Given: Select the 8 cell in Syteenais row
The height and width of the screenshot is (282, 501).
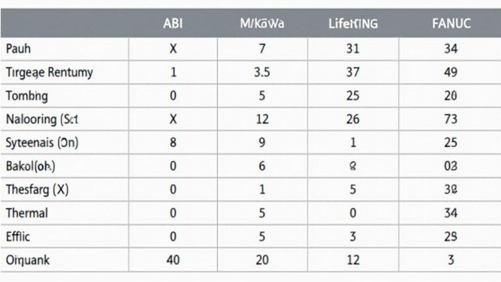Looking at the screenshot, I should (173, 142).
